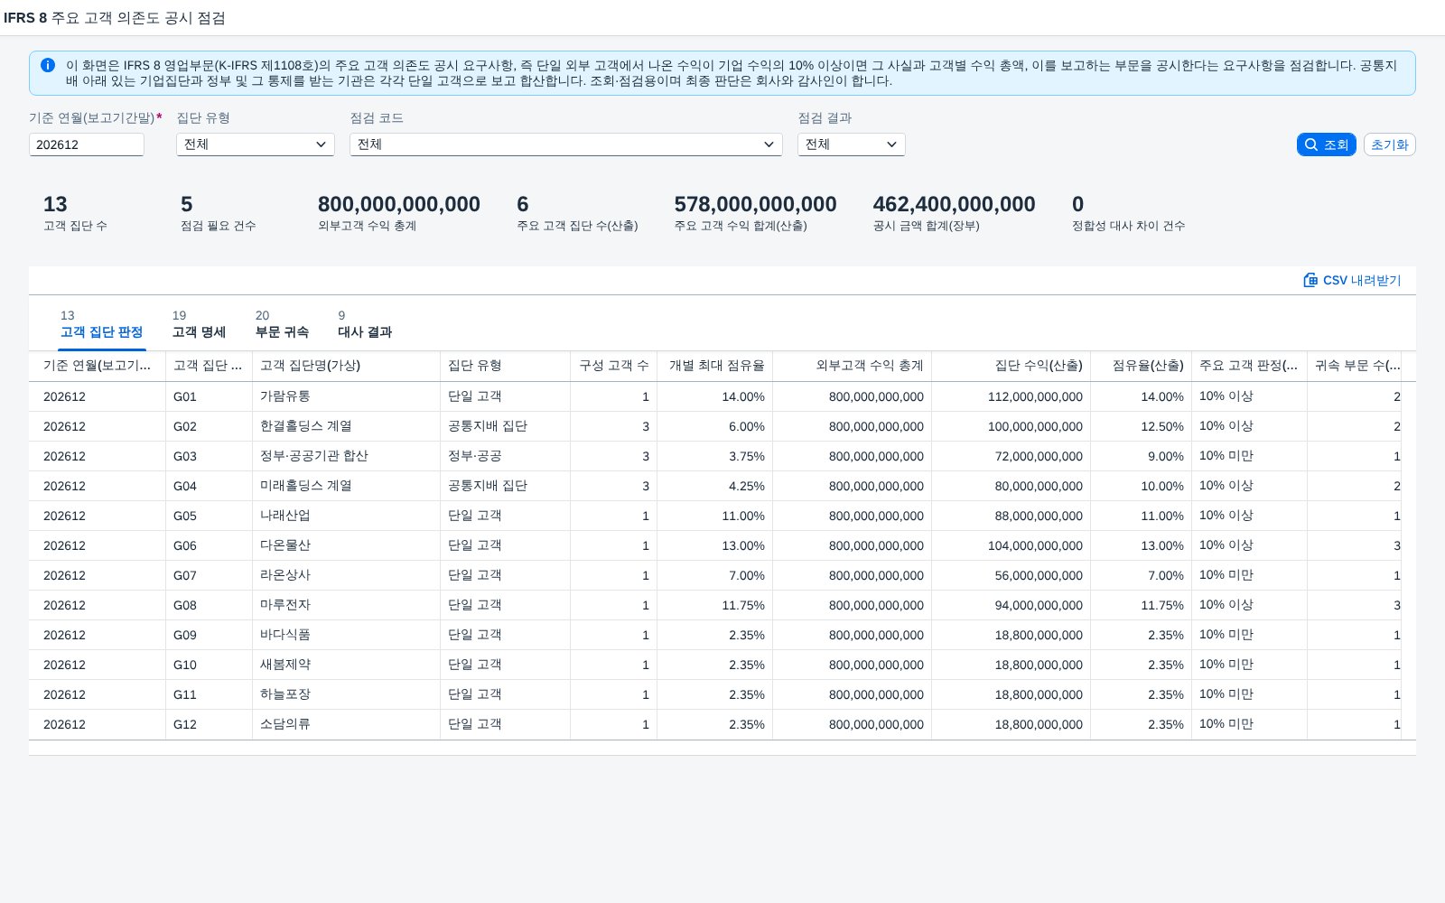Click the 초기화 reset button
The image size is (1445, 903).
tap(1389, 144)
